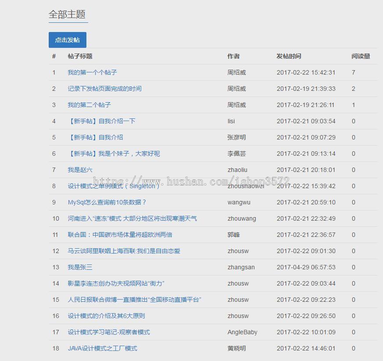Open post 我的第一个个帖子
Image resolution: width=383 pixels, height=361 pixels.
click(92, 72)
